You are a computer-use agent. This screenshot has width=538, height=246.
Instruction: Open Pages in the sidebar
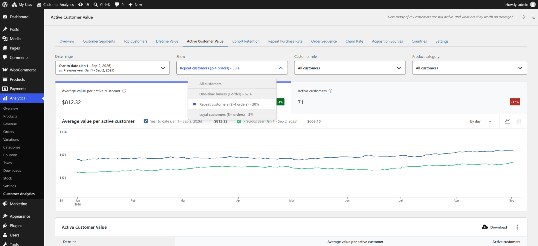click(22, 48)
